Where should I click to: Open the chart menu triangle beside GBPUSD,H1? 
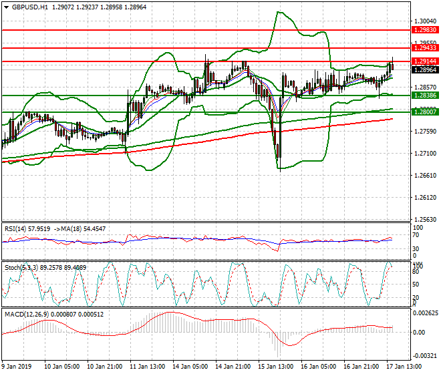click(7, 7)
